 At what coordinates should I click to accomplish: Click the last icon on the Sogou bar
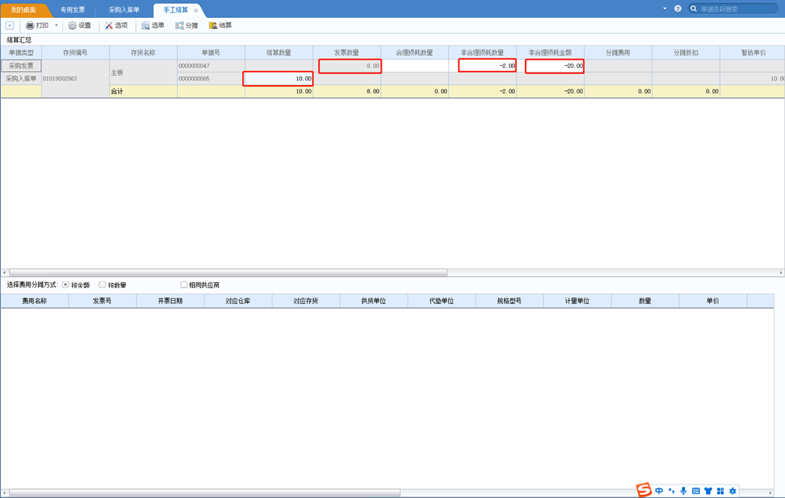733,491
